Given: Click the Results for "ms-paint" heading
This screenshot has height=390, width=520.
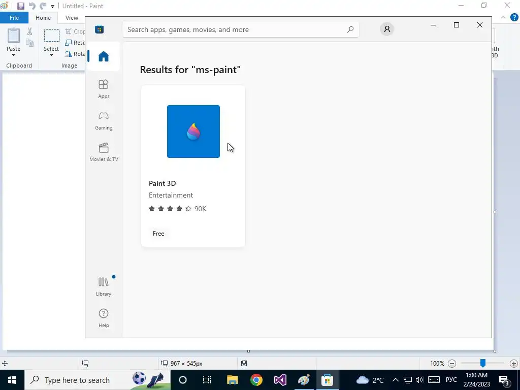Looking at the screenshot, I should click(190, 70).
